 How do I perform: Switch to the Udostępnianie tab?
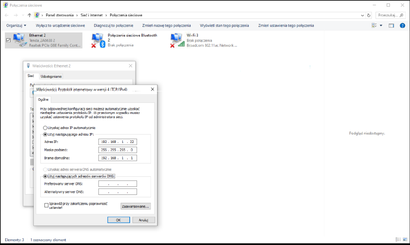pos(51,76)
